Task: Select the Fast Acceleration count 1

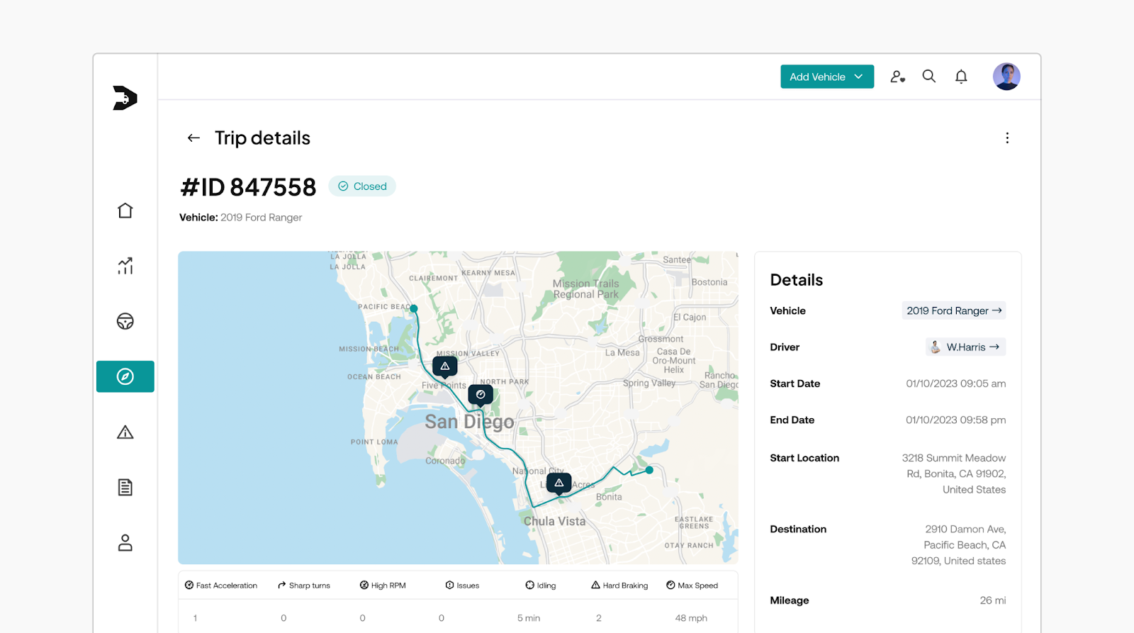Action: pos(195,618)
